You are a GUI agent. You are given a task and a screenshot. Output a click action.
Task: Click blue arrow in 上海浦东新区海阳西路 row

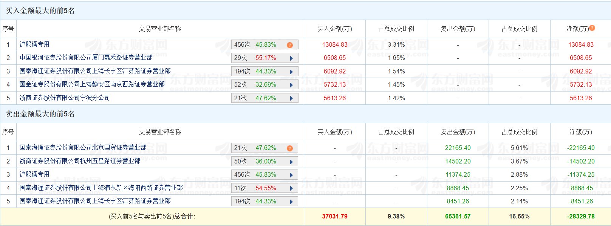(291, 188)
